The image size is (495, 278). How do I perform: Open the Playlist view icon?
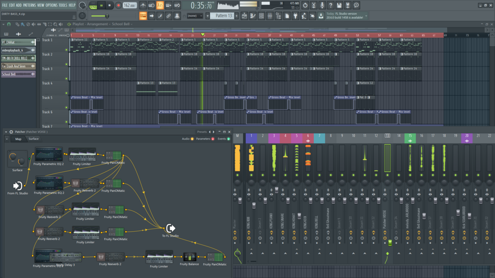244,16
